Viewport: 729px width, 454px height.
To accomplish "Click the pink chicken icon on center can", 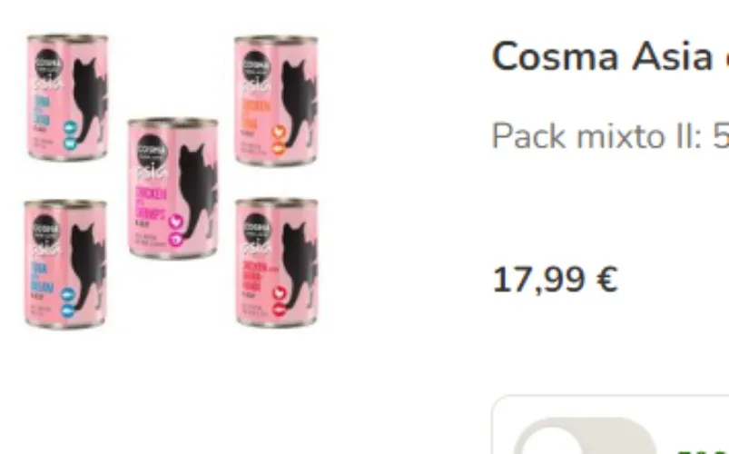I will tap(176, 222).
